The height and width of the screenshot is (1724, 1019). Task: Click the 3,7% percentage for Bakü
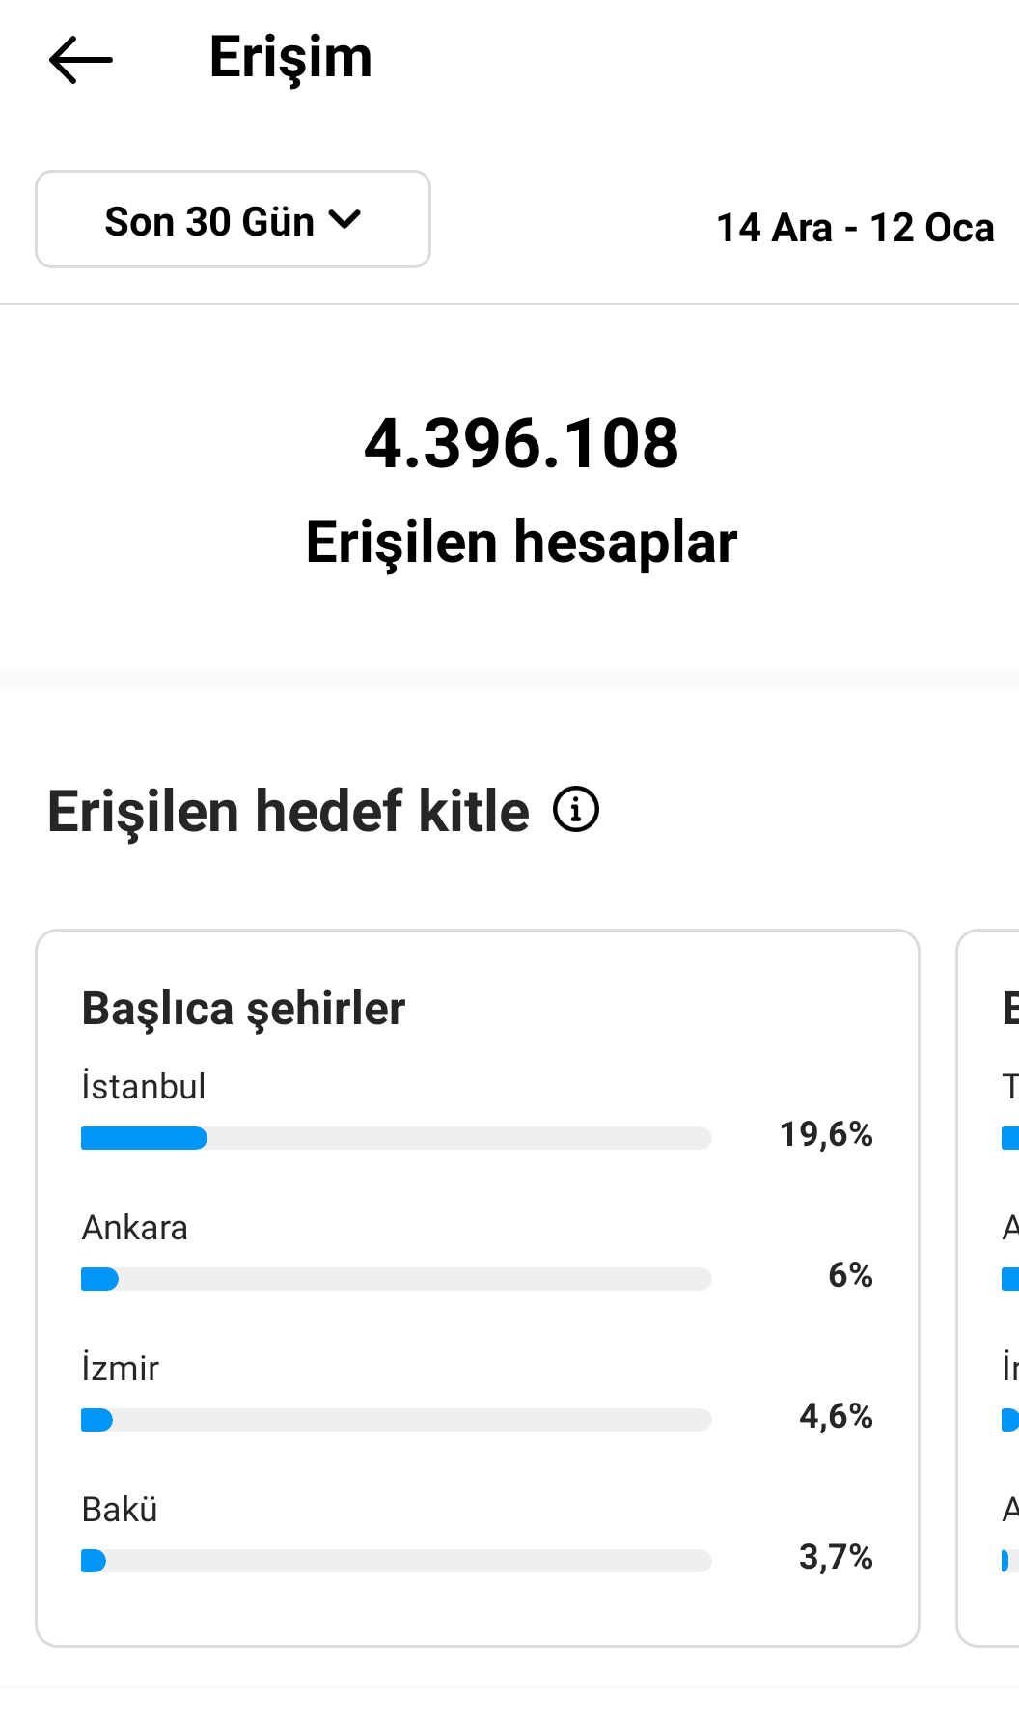836,1557
